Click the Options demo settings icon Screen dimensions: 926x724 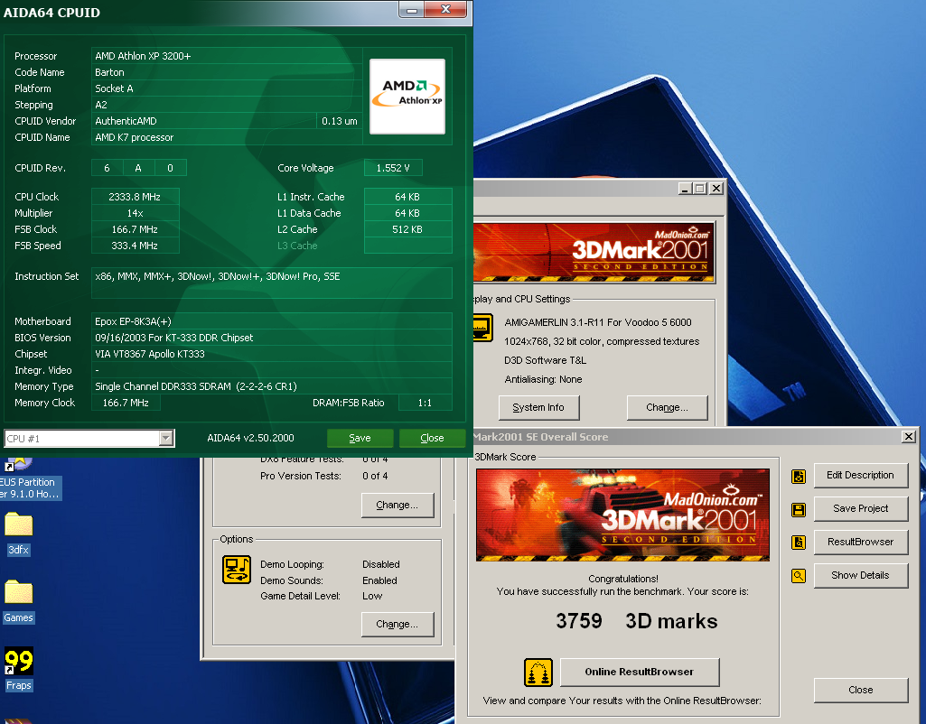point(237,570)
